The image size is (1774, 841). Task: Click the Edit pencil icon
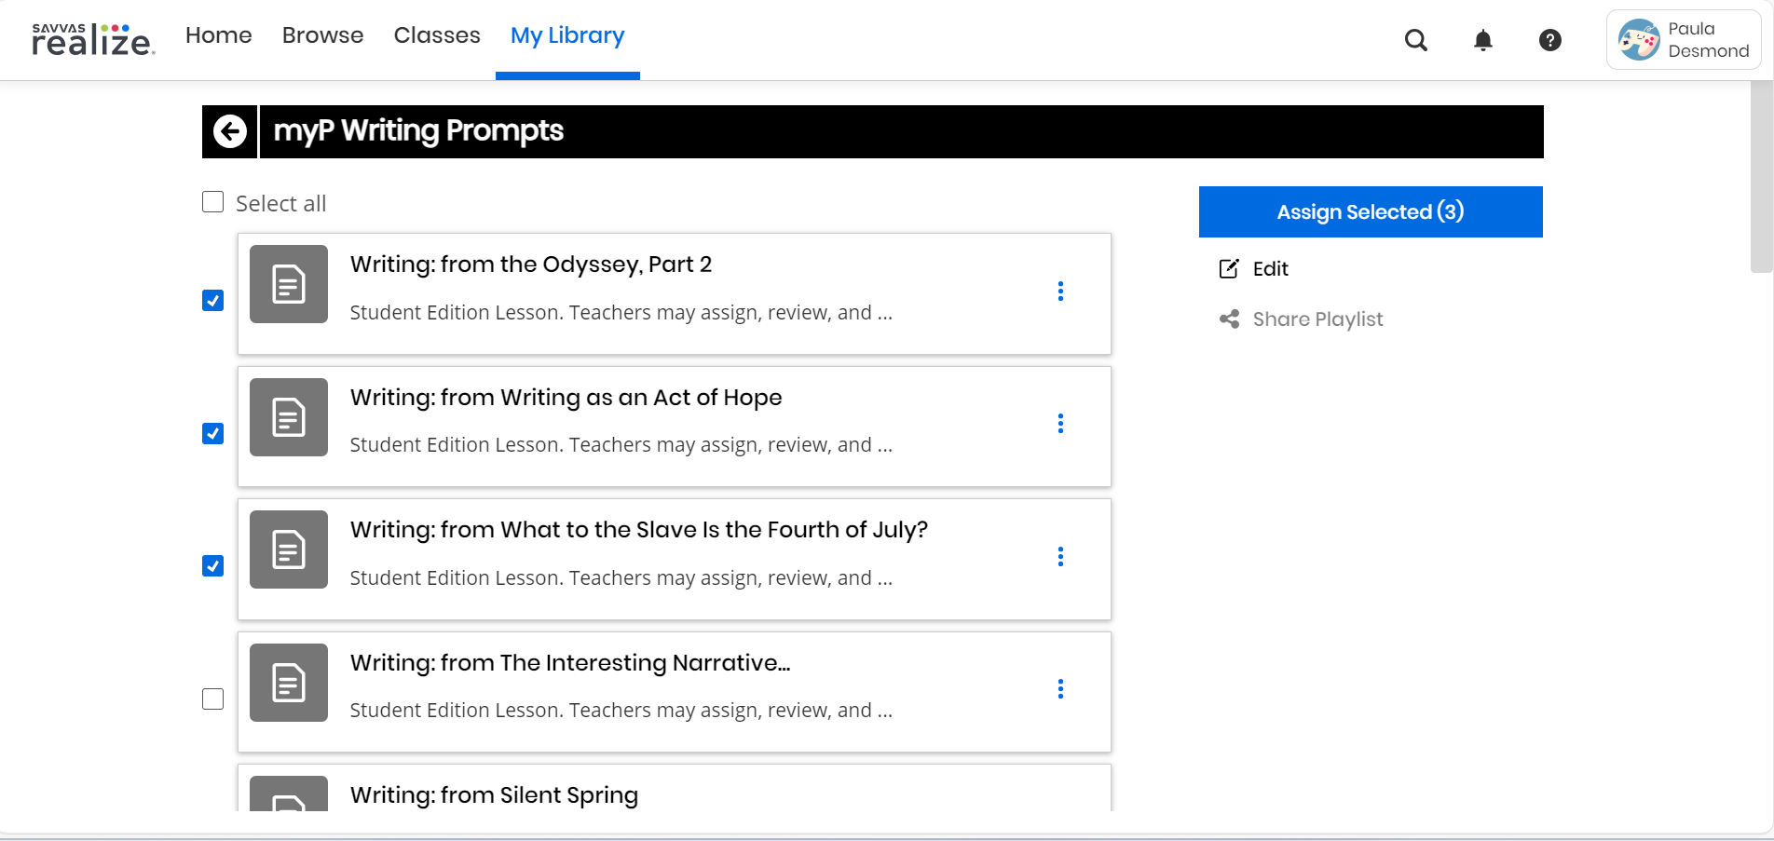[1229, 268]
